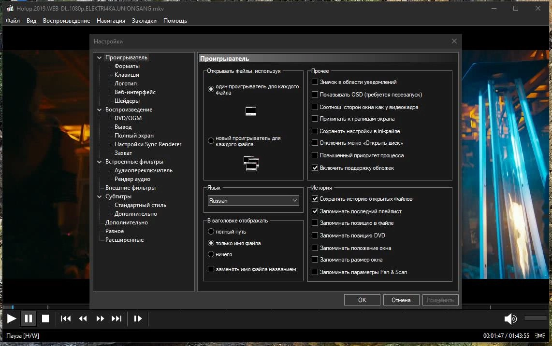Skip to the next file
Image resolution: width=552 pixels, height=346 pixels.
[x=116, y=318]
